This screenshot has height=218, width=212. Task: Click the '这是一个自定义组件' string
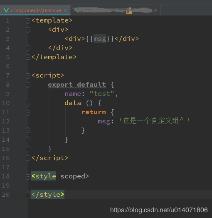(154, 121)
